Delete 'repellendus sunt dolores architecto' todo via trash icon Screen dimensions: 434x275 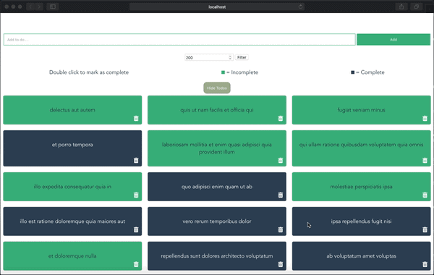click(x=281, y=264)
